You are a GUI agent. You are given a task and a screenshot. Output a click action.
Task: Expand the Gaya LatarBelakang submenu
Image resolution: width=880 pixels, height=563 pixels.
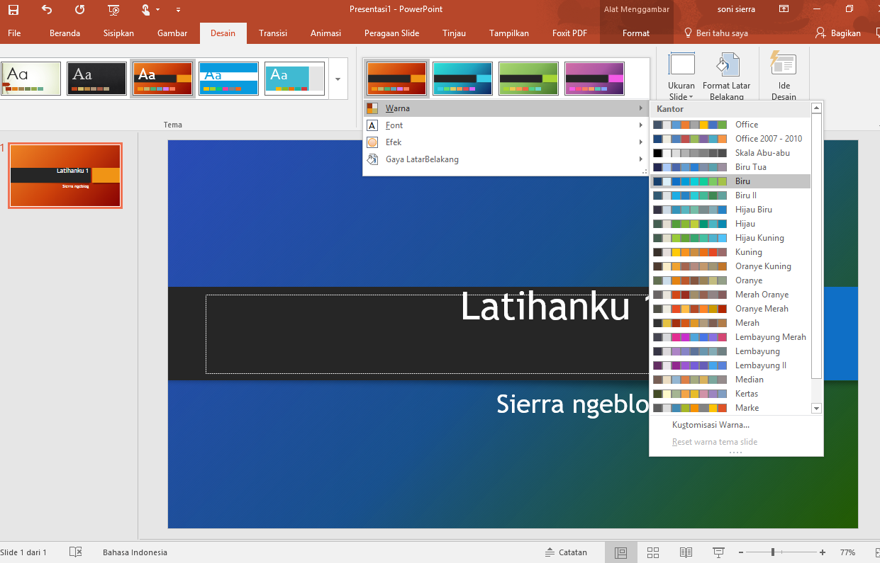coord(423,159)
